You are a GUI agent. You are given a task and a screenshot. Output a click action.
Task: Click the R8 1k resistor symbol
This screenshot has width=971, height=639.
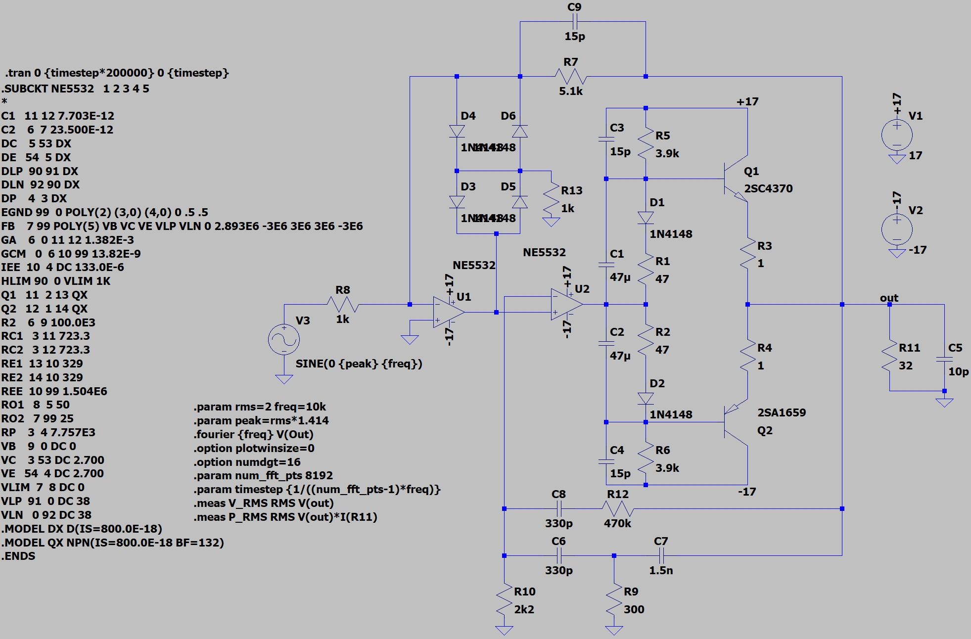pos(343,304)
